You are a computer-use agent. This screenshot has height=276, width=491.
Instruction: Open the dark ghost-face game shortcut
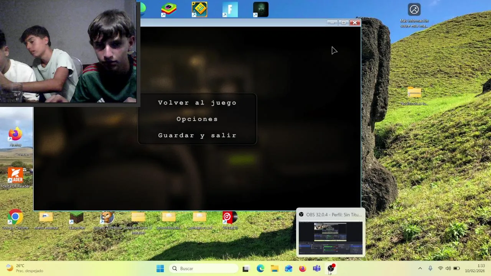click(261, 10)
